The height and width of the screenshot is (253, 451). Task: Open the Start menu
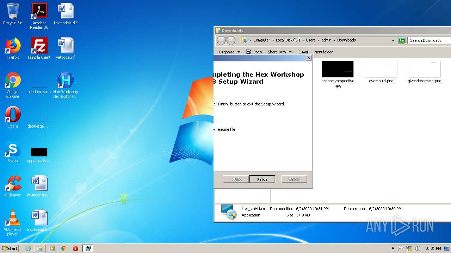10,248
